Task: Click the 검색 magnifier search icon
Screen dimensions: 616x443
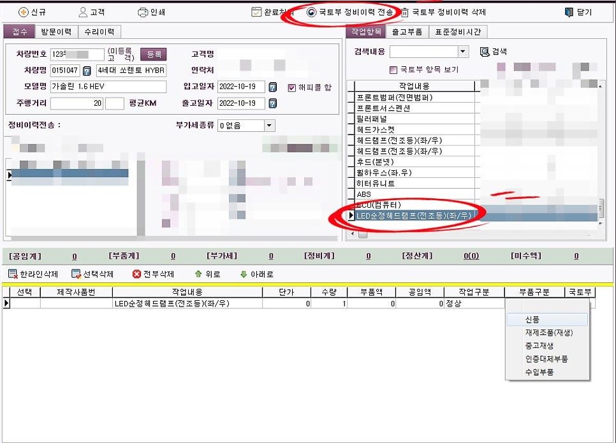Action: 485,52
